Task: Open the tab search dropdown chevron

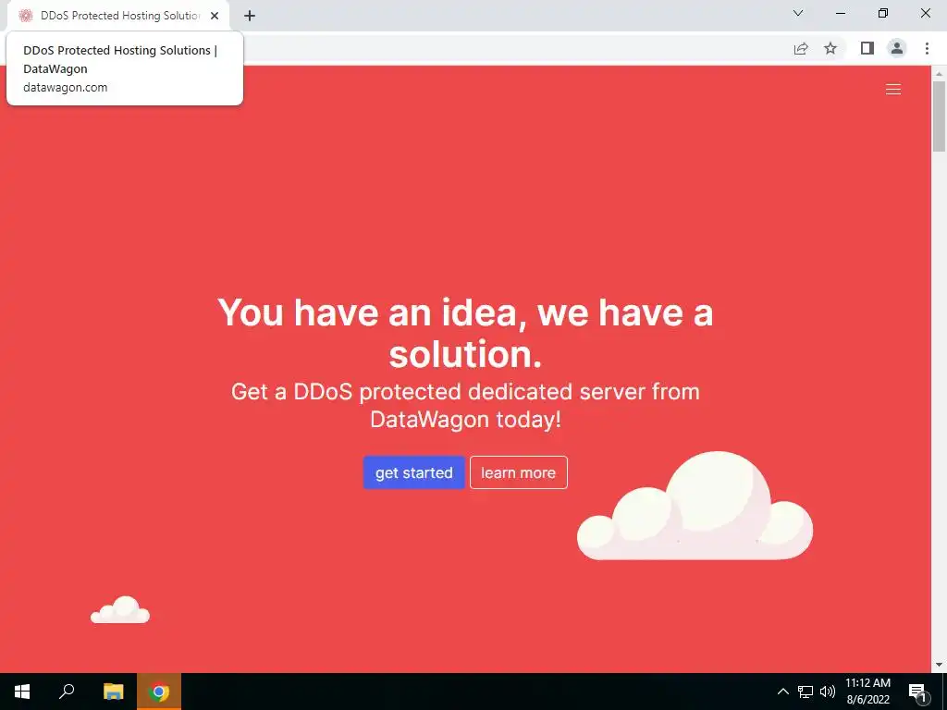Action: click(x=798, y=13)
